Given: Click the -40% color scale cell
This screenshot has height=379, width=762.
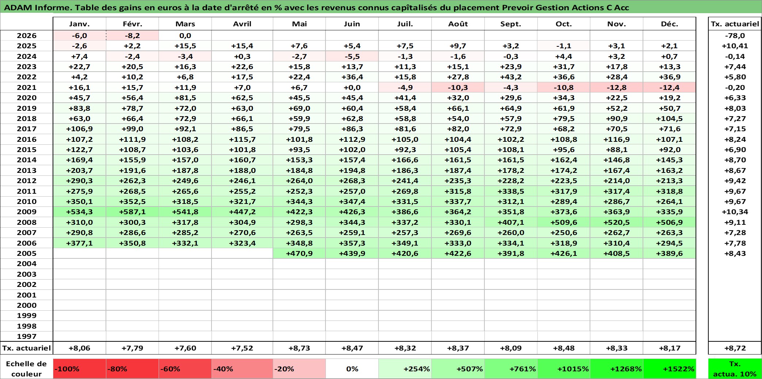Looking at the screenshot, I should tap(242, 369).
